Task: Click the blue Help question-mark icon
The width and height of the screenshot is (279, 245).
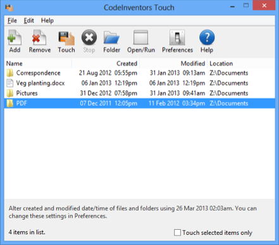Action: tap(207, 37)
